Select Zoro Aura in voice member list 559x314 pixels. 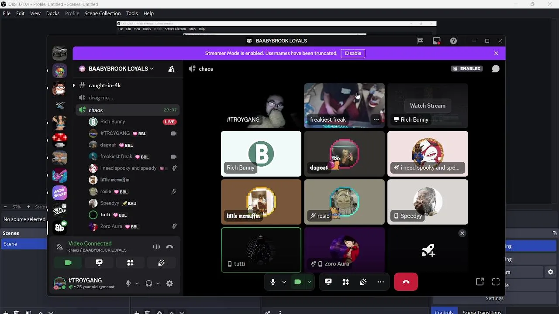111,226
